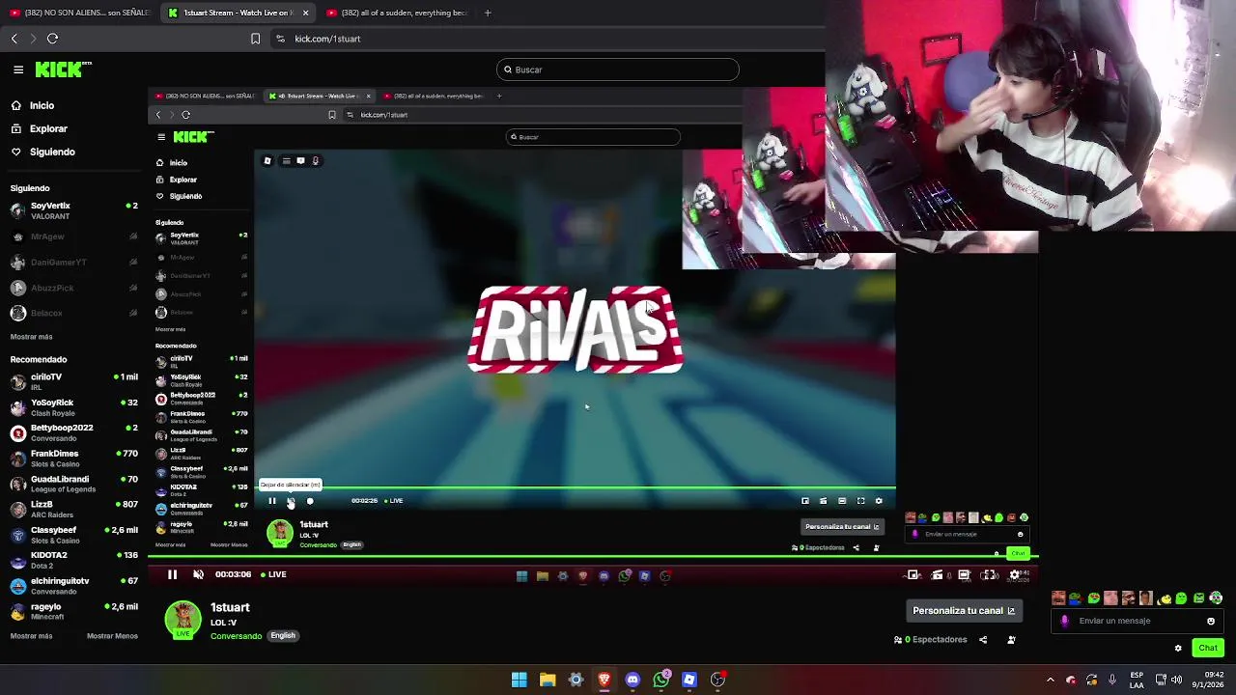Open rageylo's Minecraft stream

pos(73,611)
